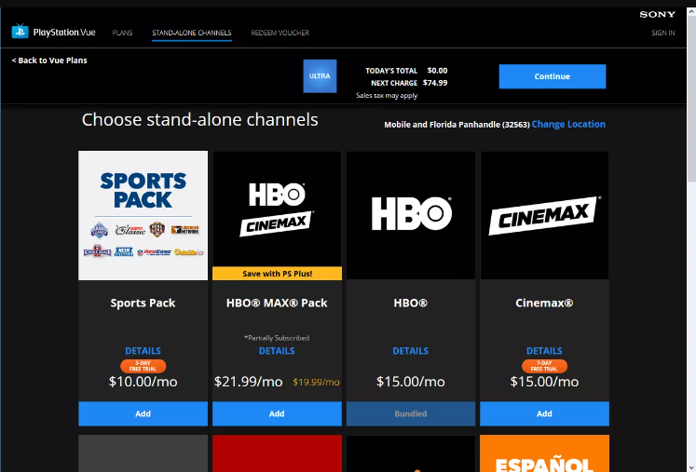Click the HBO Cinemax pack artwork
The height and width of the screenshot is (472, 696).
coord(277,209)
